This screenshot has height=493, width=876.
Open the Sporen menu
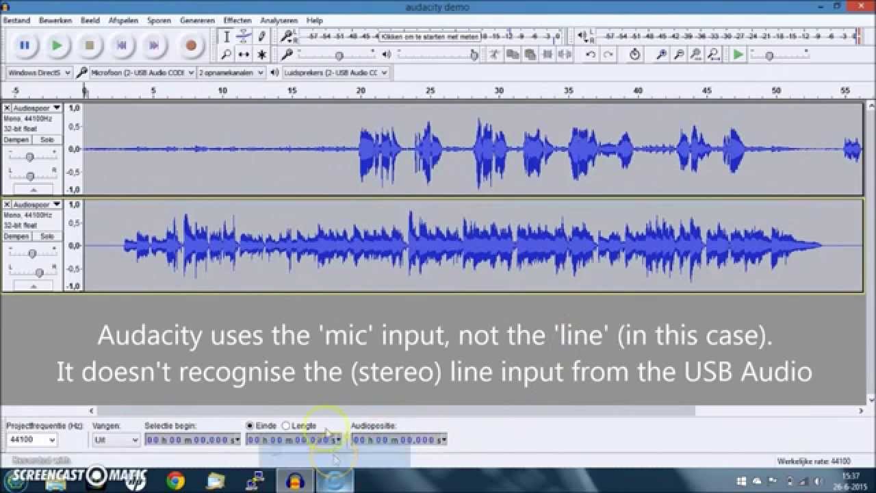click(x=159, y=21)
